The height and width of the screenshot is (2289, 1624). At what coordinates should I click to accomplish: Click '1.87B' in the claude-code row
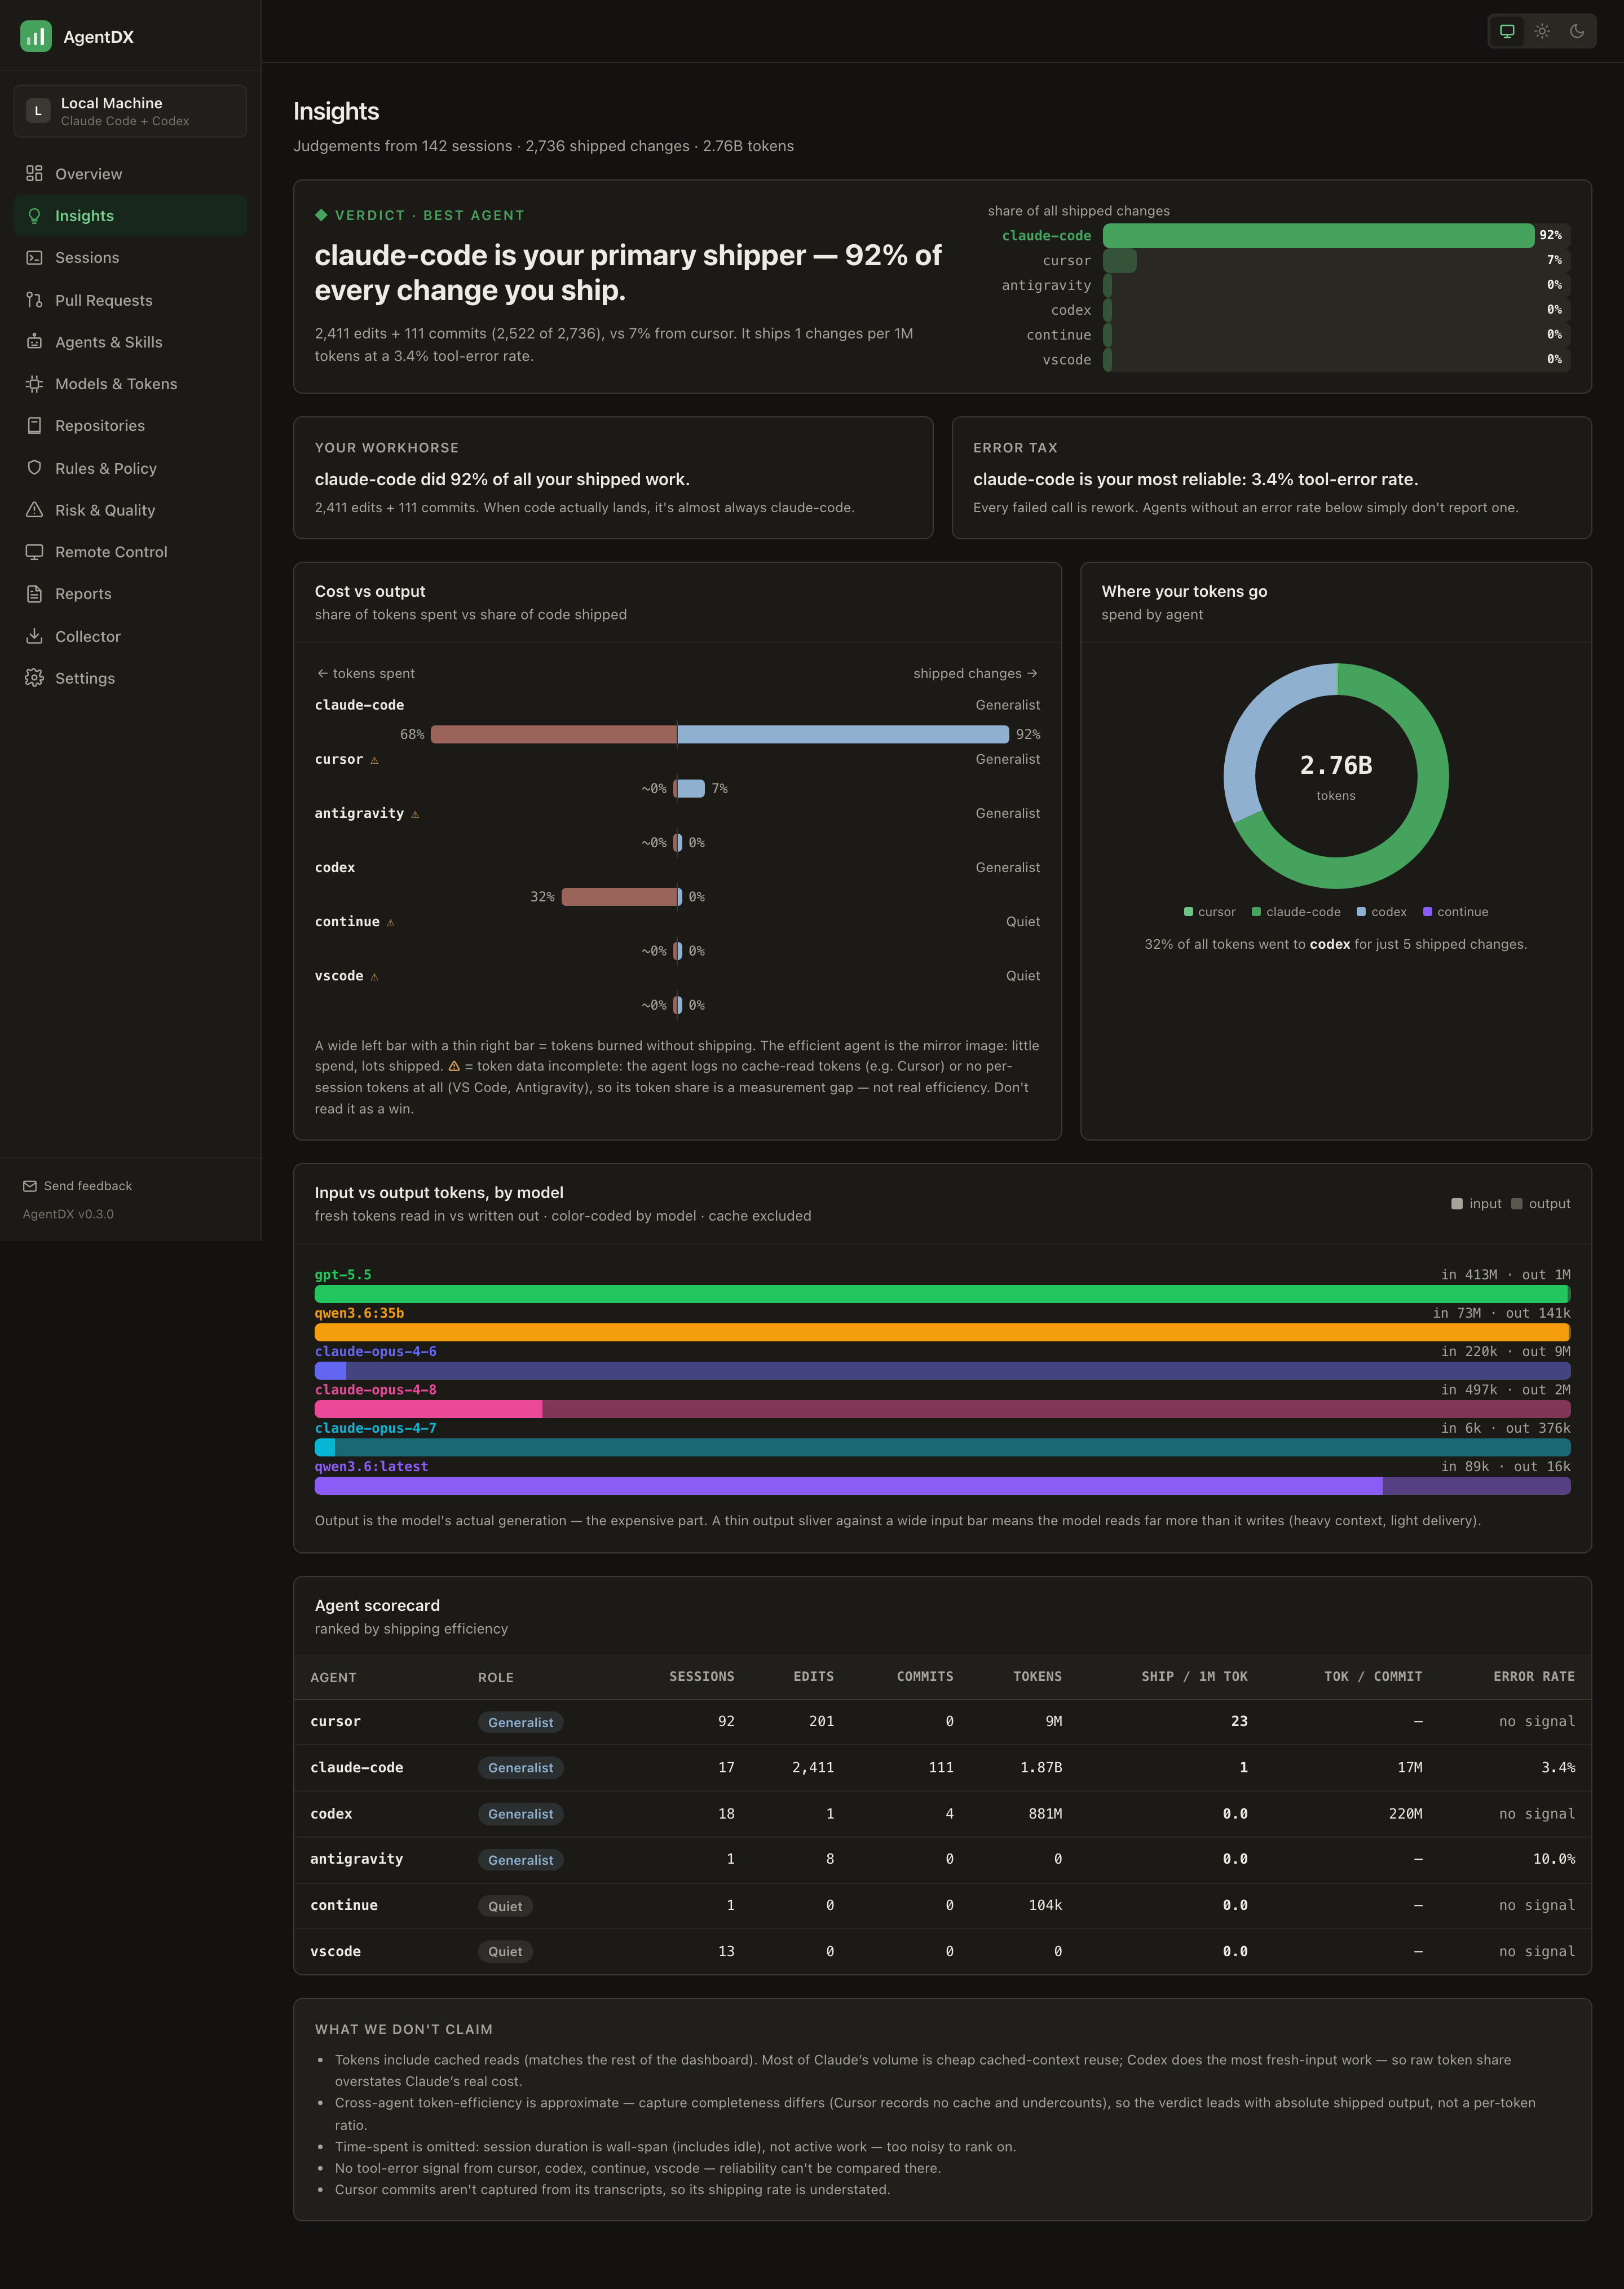coord(1041,1768)
